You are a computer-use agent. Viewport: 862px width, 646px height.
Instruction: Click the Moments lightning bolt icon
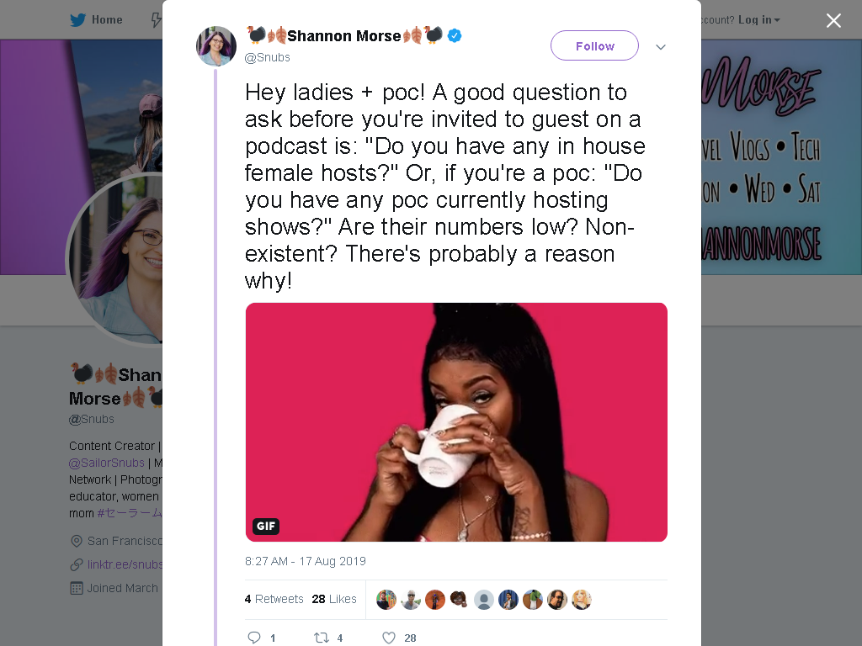tap(157, 20)
